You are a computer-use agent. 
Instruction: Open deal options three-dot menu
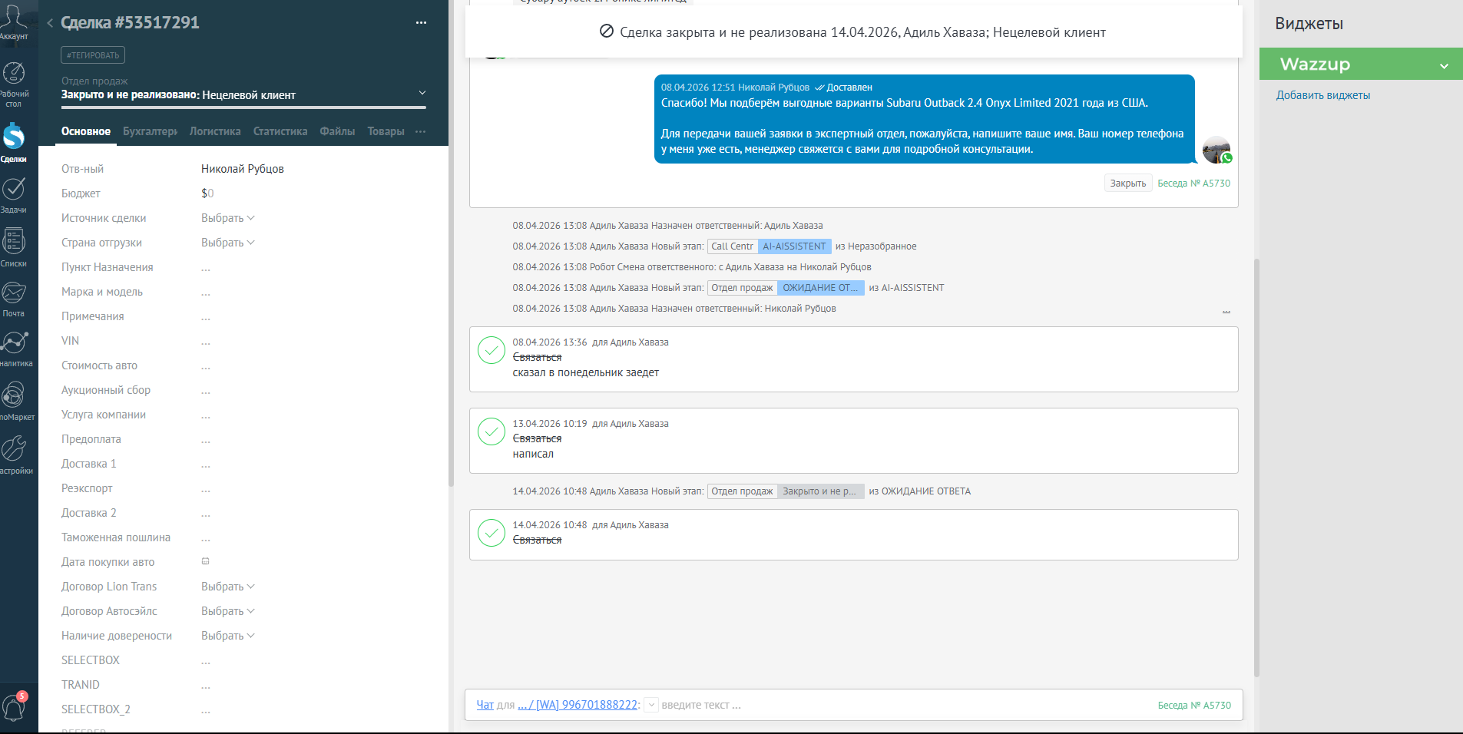pyautogui.click(x=421, y=23)
